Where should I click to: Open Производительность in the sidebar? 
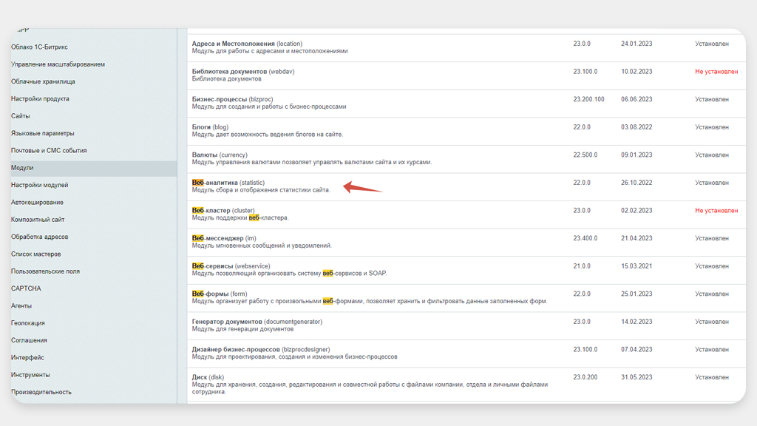coord(41,392)
